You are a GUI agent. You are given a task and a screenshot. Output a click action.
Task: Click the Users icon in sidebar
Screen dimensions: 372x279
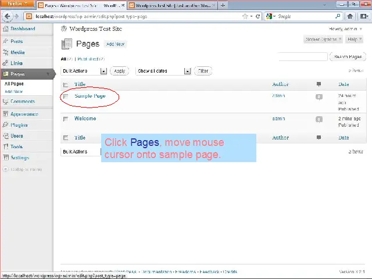tap(5, 135)
